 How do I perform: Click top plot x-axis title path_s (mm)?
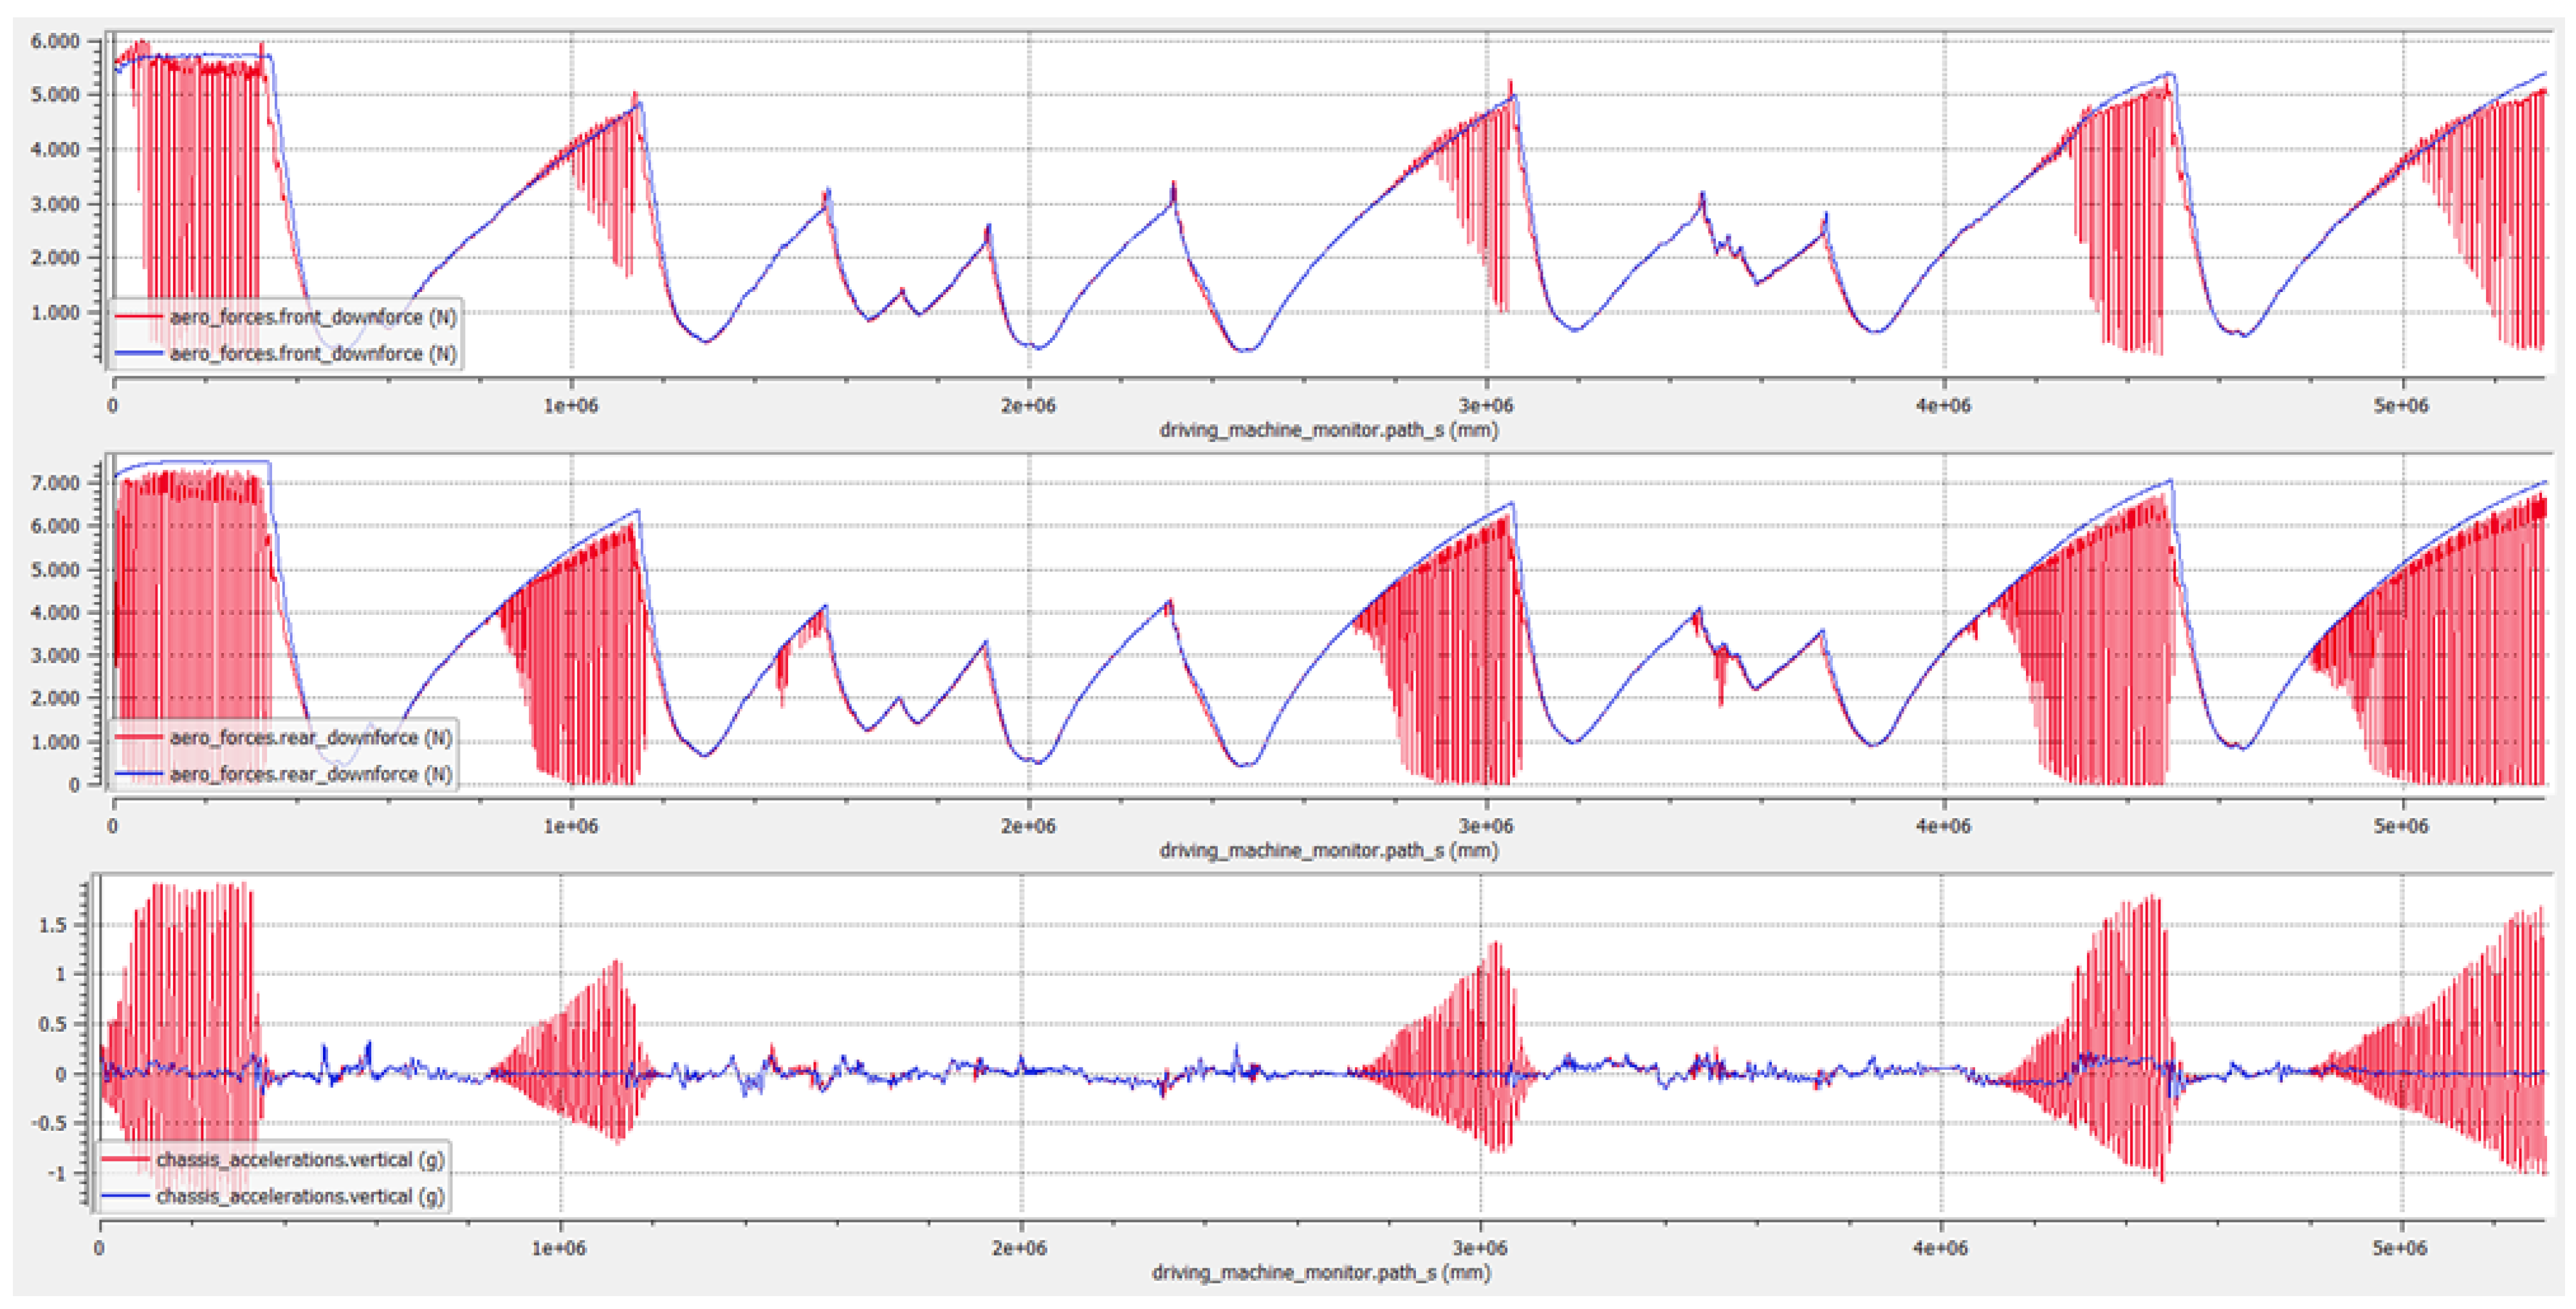click(x=1328, y=431)
